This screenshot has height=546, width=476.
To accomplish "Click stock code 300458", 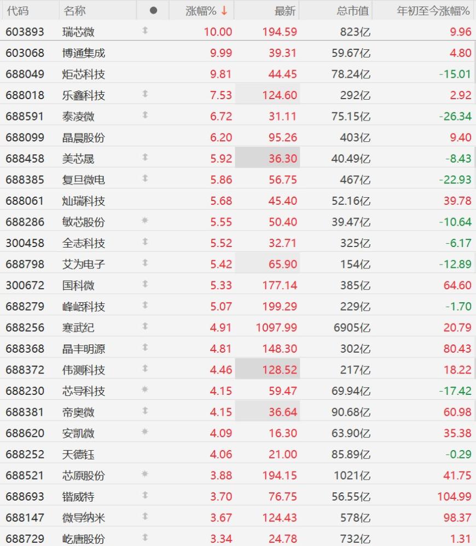I will 25,243.
